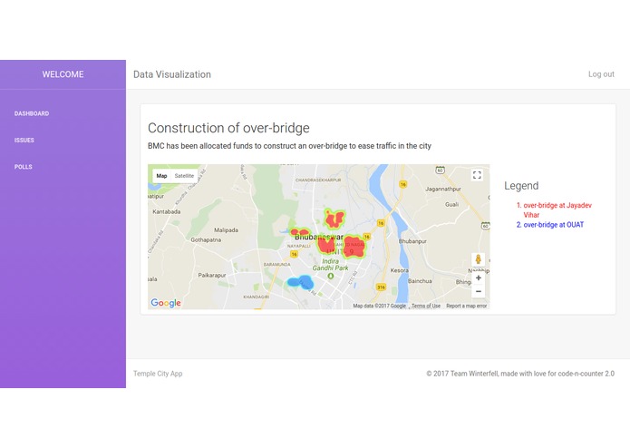
Task: Open the Dashboard sidebar item
Action: point(32,113)
